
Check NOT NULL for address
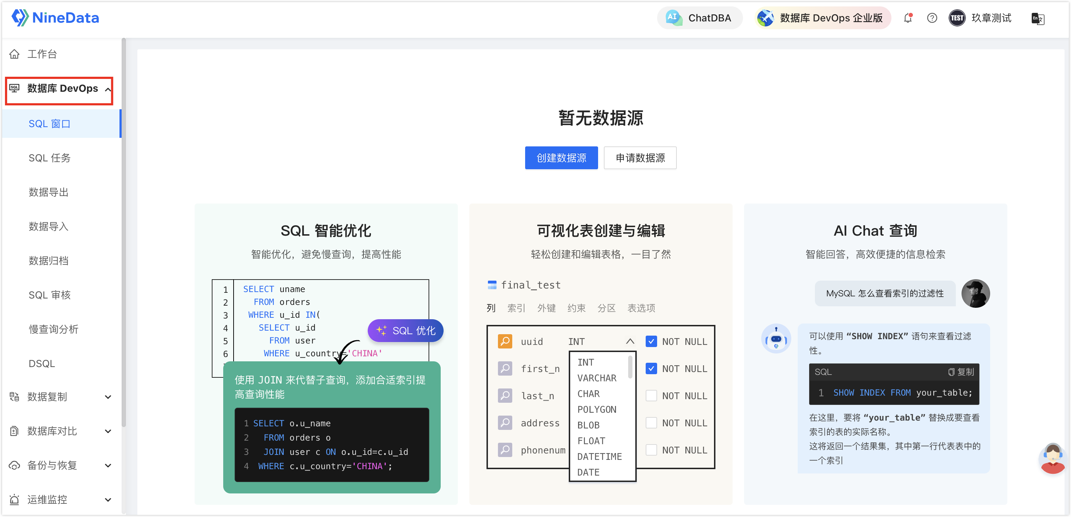pyautogui.click(x=651, y=423)
